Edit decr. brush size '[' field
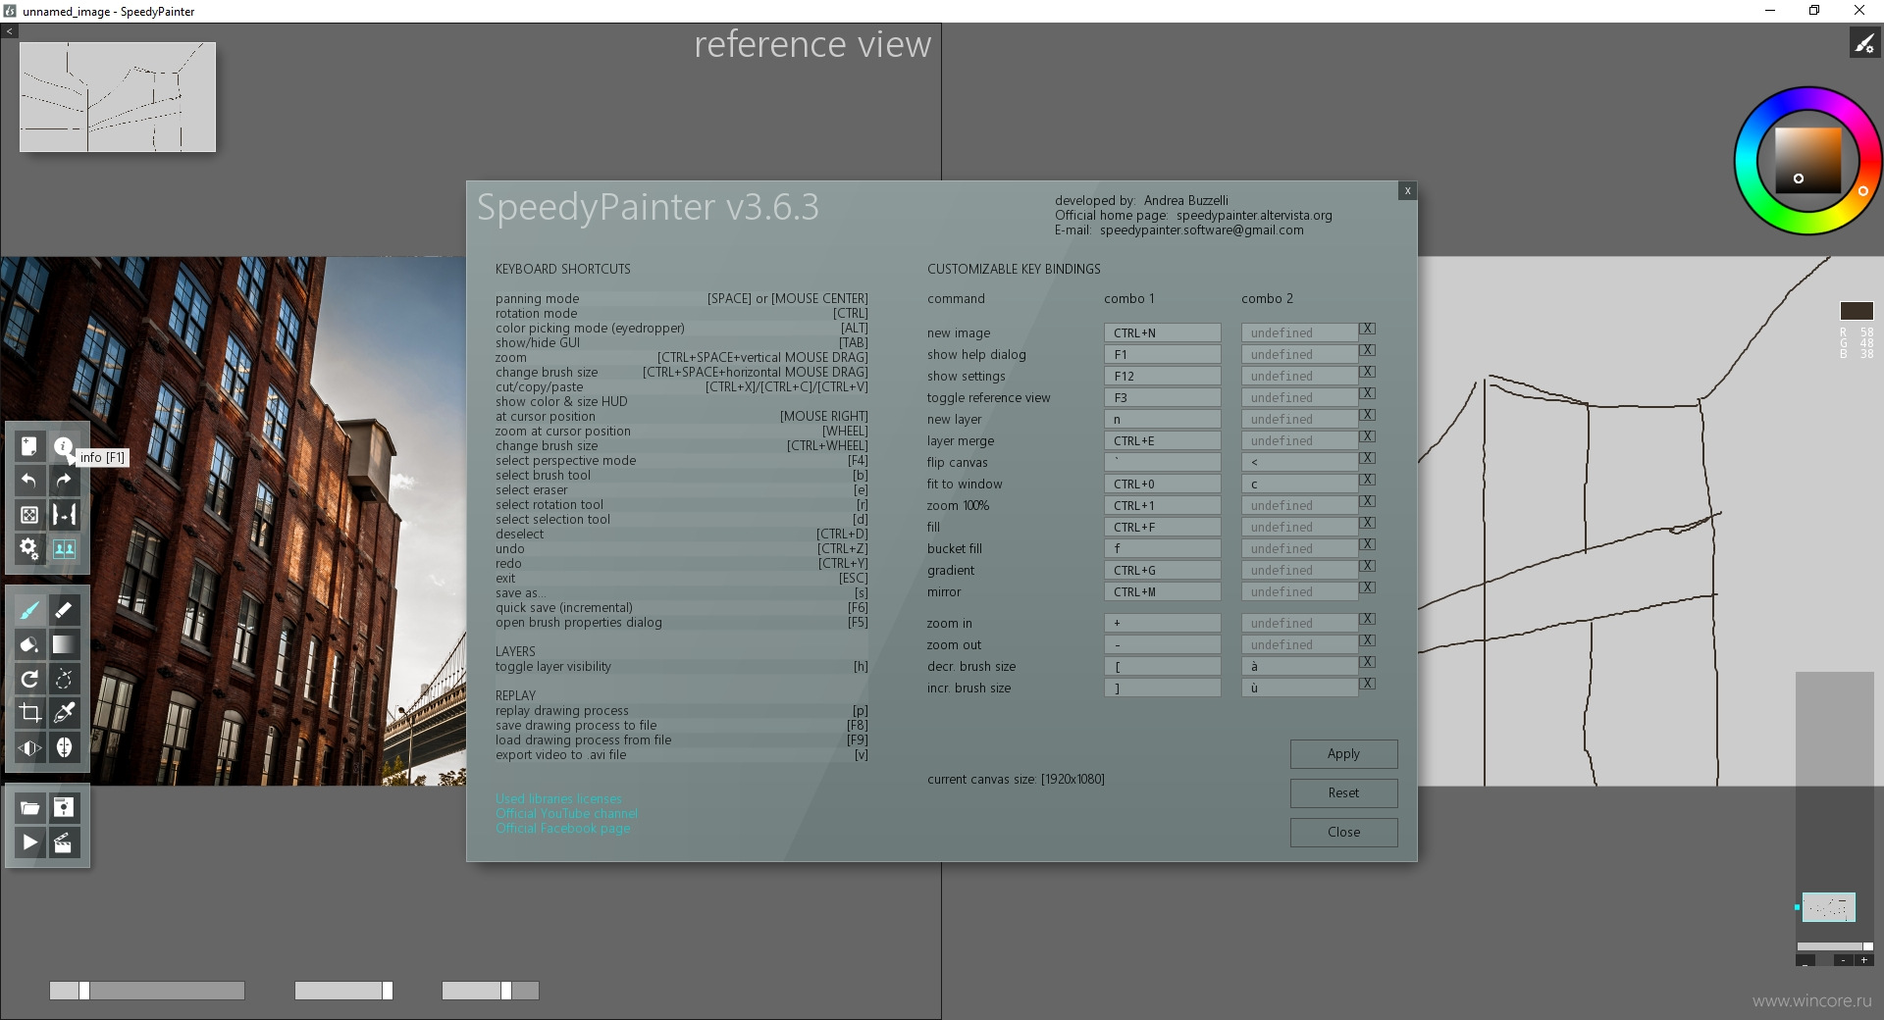1884x1020 pixels. pyautogui.click(x=1162, y=666)
